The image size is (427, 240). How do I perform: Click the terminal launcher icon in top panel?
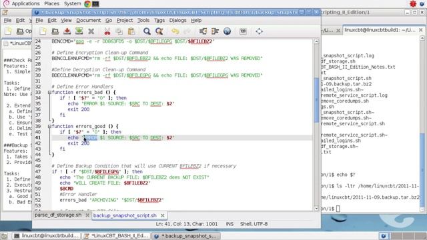click(95, 4)
